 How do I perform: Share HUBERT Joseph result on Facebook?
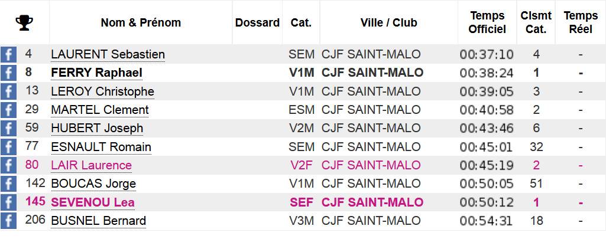8,129
